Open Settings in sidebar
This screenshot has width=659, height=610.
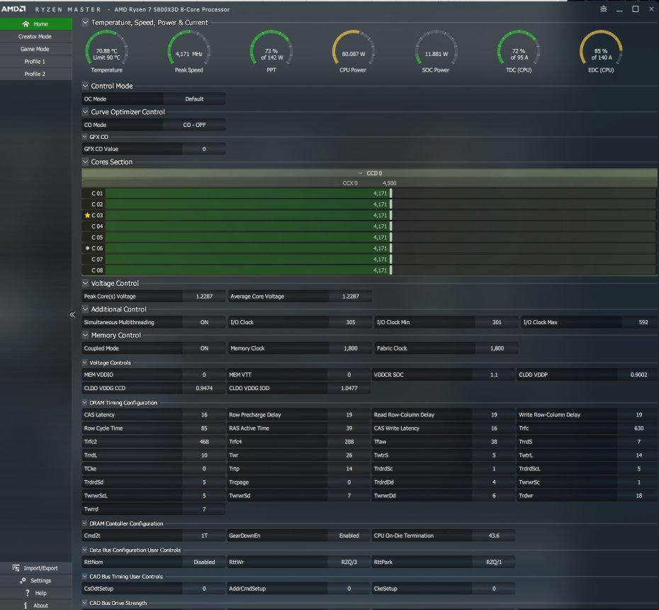[35, 580]
